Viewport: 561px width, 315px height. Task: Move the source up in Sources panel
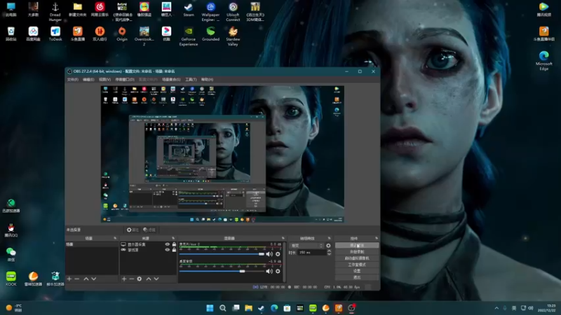point(149,279)
